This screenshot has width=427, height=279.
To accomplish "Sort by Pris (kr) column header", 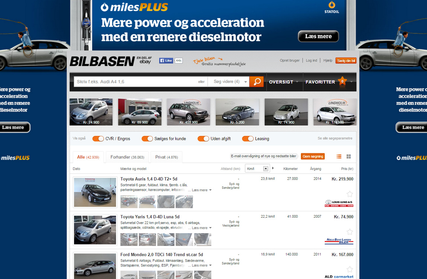I will tap(347, 169).
